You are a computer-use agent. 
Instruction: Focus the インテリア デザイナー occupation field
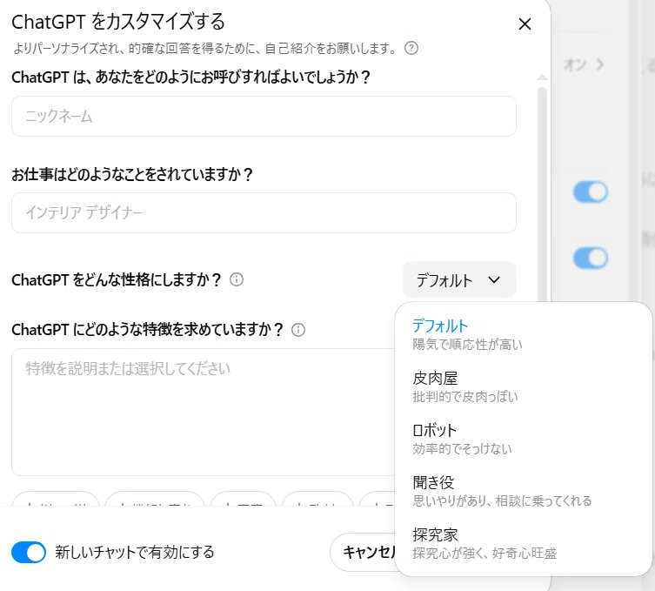click(x=264, y=212)
